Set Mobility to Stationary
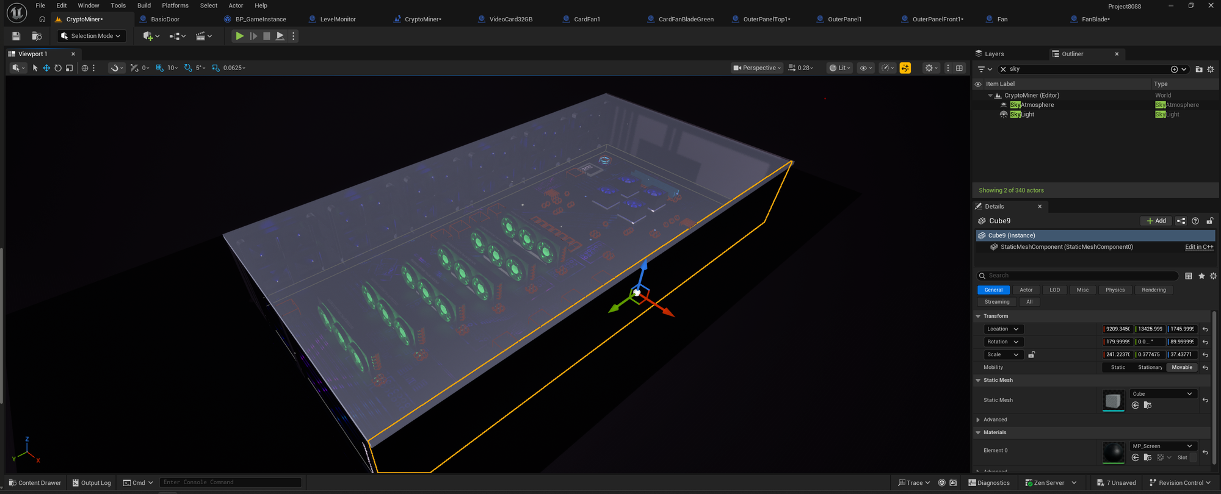The height and width of the screenshot is (494, 1221). pyautogui.click(x=1150, y=367)
